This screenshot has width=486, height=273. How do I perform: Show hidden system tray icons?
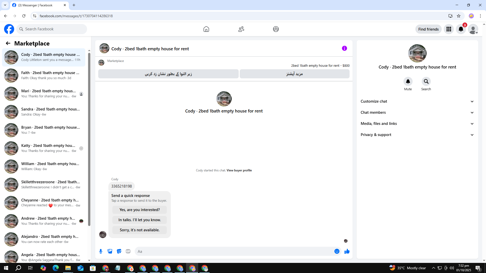click(433, 268)
